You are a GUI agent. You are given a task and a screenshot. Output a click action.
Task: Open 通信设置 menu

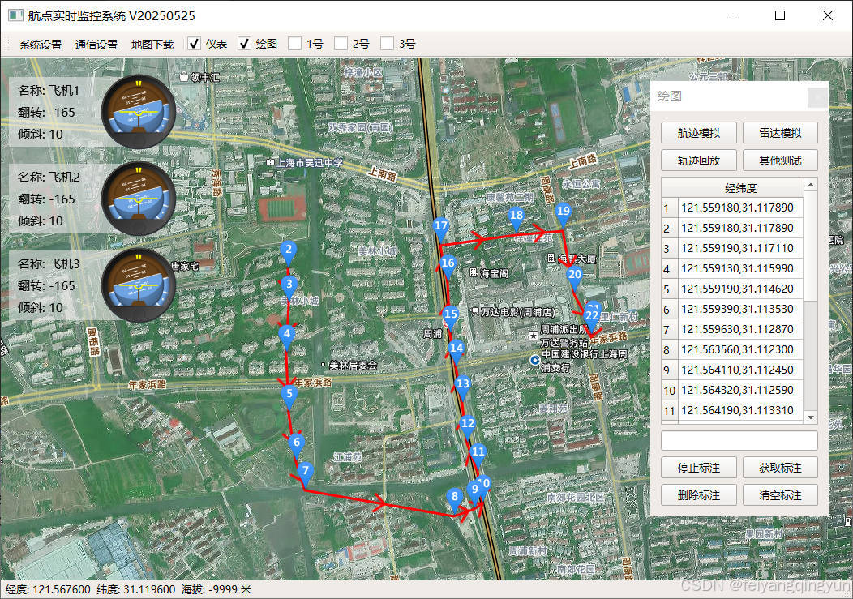point(96,45)
